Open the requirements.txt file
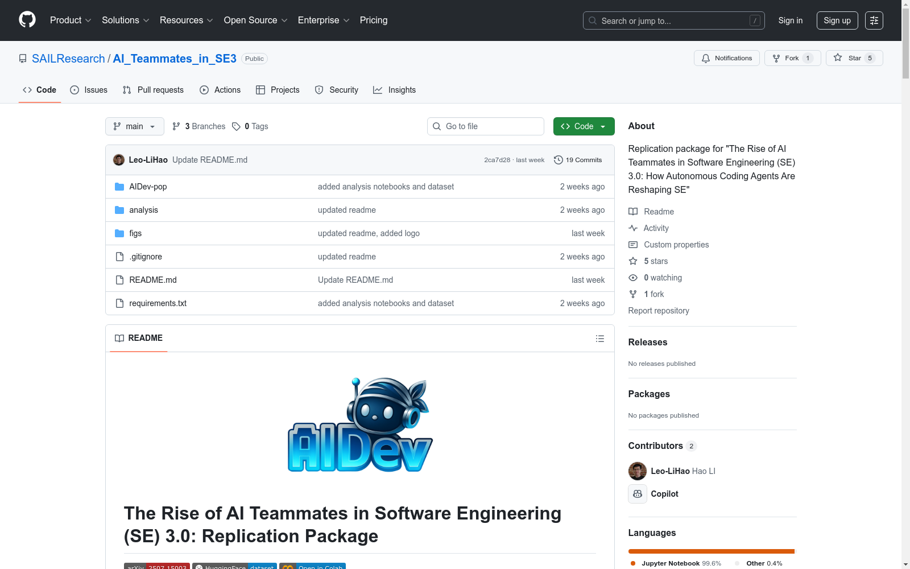Viewport: 910px width, 569px height. [x=158, y=303]
